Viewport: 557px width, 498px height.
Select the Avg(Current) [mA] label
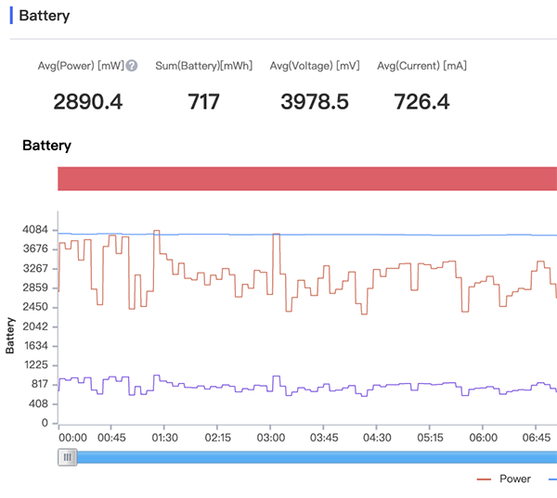tap(421, 66)
